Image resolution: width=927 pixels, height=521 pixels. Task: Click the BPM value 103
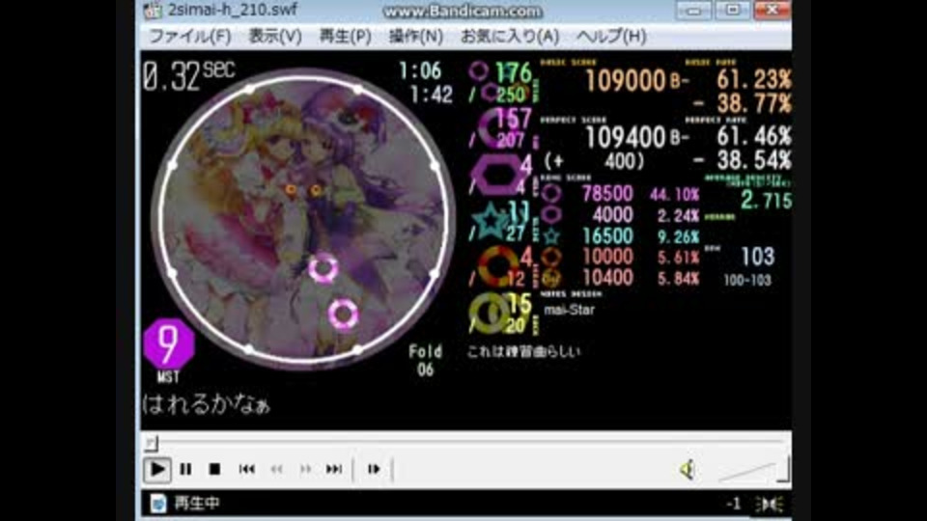tap(757, 257)
